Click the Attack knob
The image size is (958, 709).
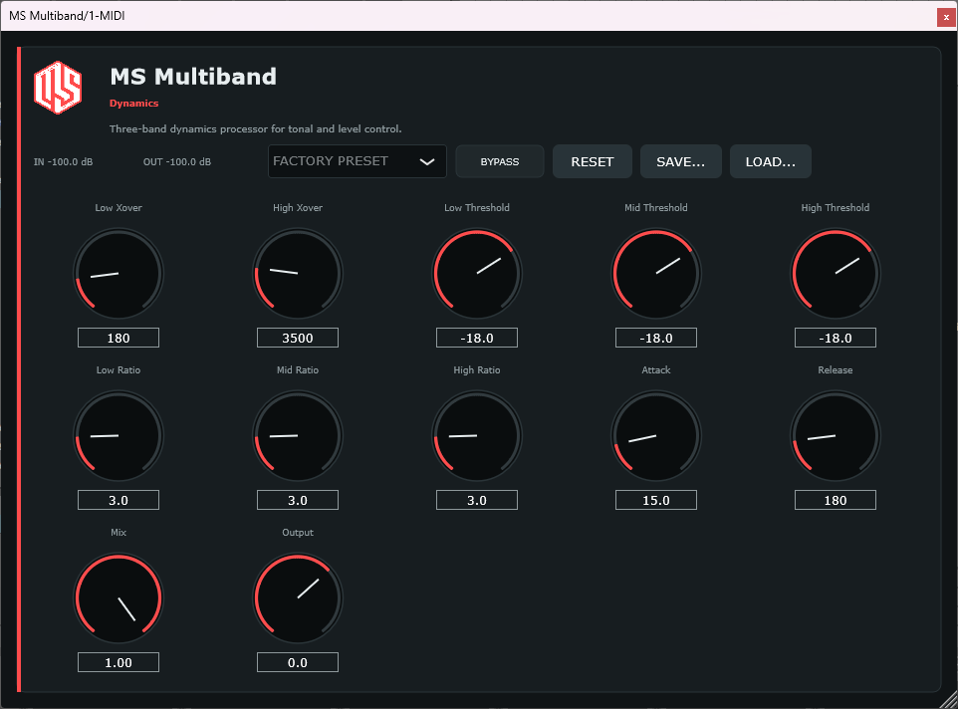pos(656,436)
